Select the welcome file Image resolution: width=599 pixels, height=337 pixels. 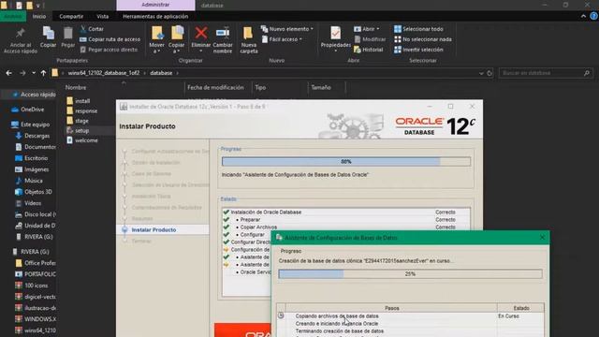pyautogui.click(x=82, y=140)
